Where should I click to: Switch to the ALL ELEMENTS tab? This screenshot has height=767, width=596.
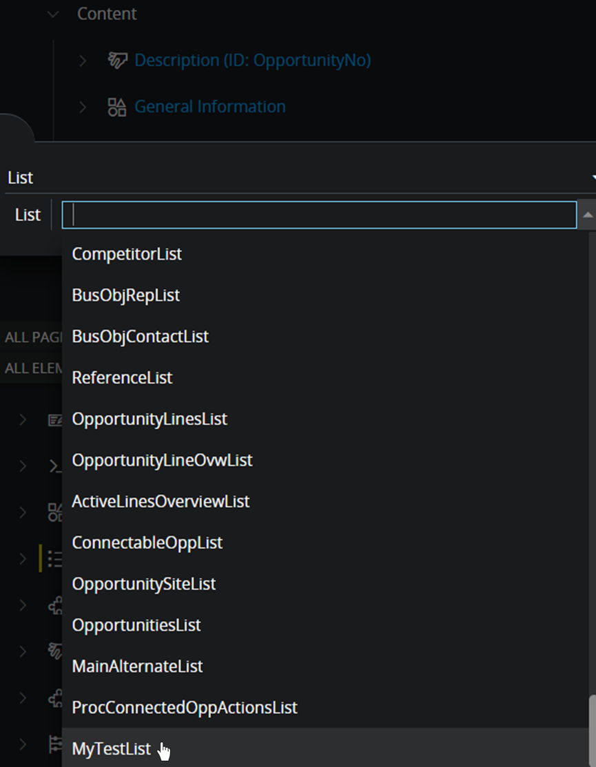(x=31, y=368)
